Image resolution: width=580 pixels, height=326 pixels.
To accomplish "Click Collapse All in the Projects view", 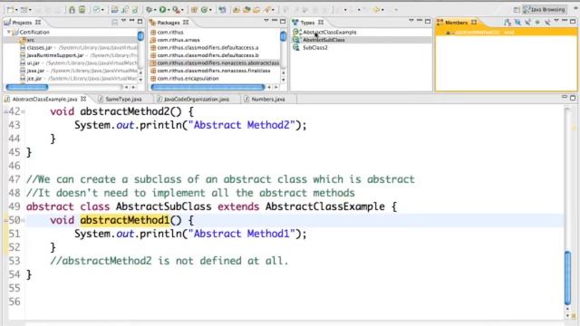I will (115, 22).
